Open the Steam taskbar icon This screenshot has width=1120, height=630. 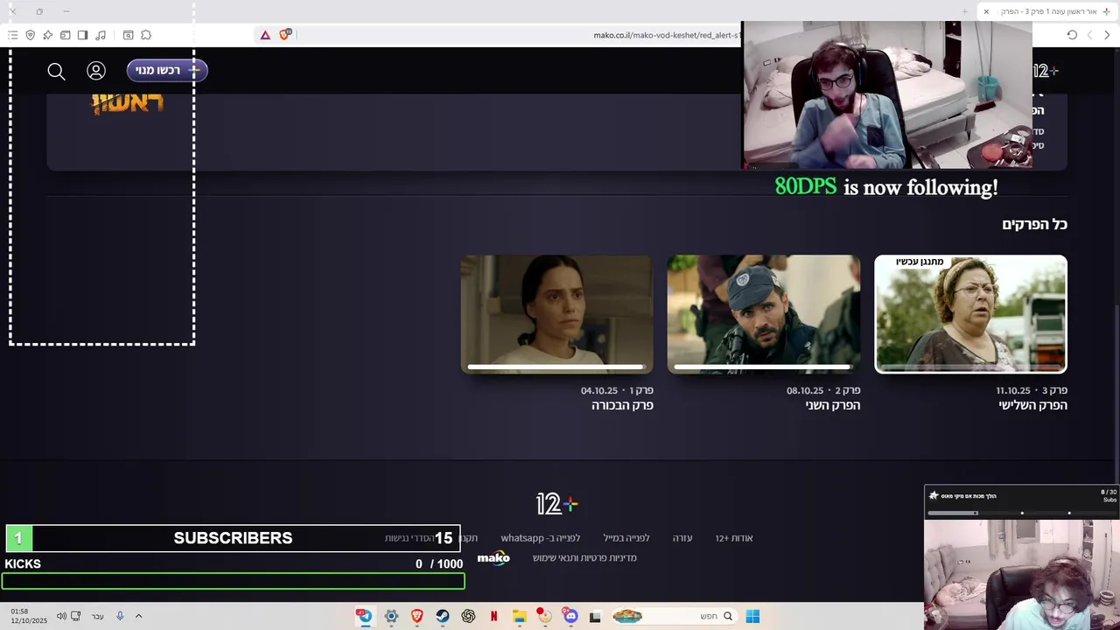pyautogui.click(x=443, y=616)
